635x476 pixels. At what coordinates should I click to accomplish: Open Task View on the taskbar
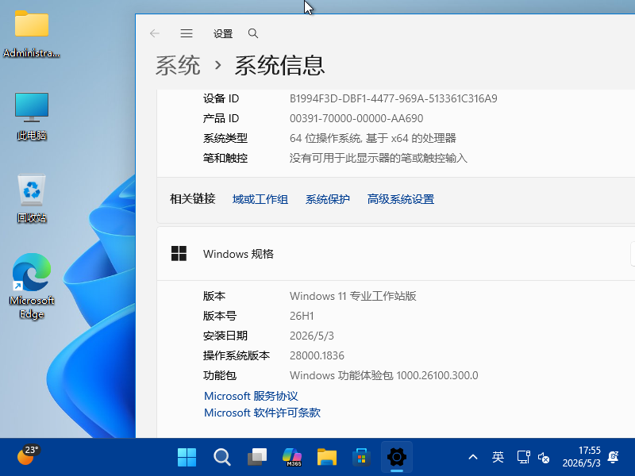point(257,457)
